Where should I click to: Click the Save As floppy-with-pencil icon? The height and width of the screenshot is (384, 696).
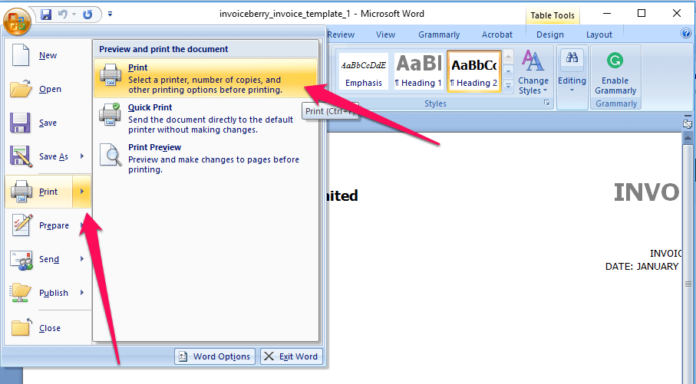(x=21, y=156)
